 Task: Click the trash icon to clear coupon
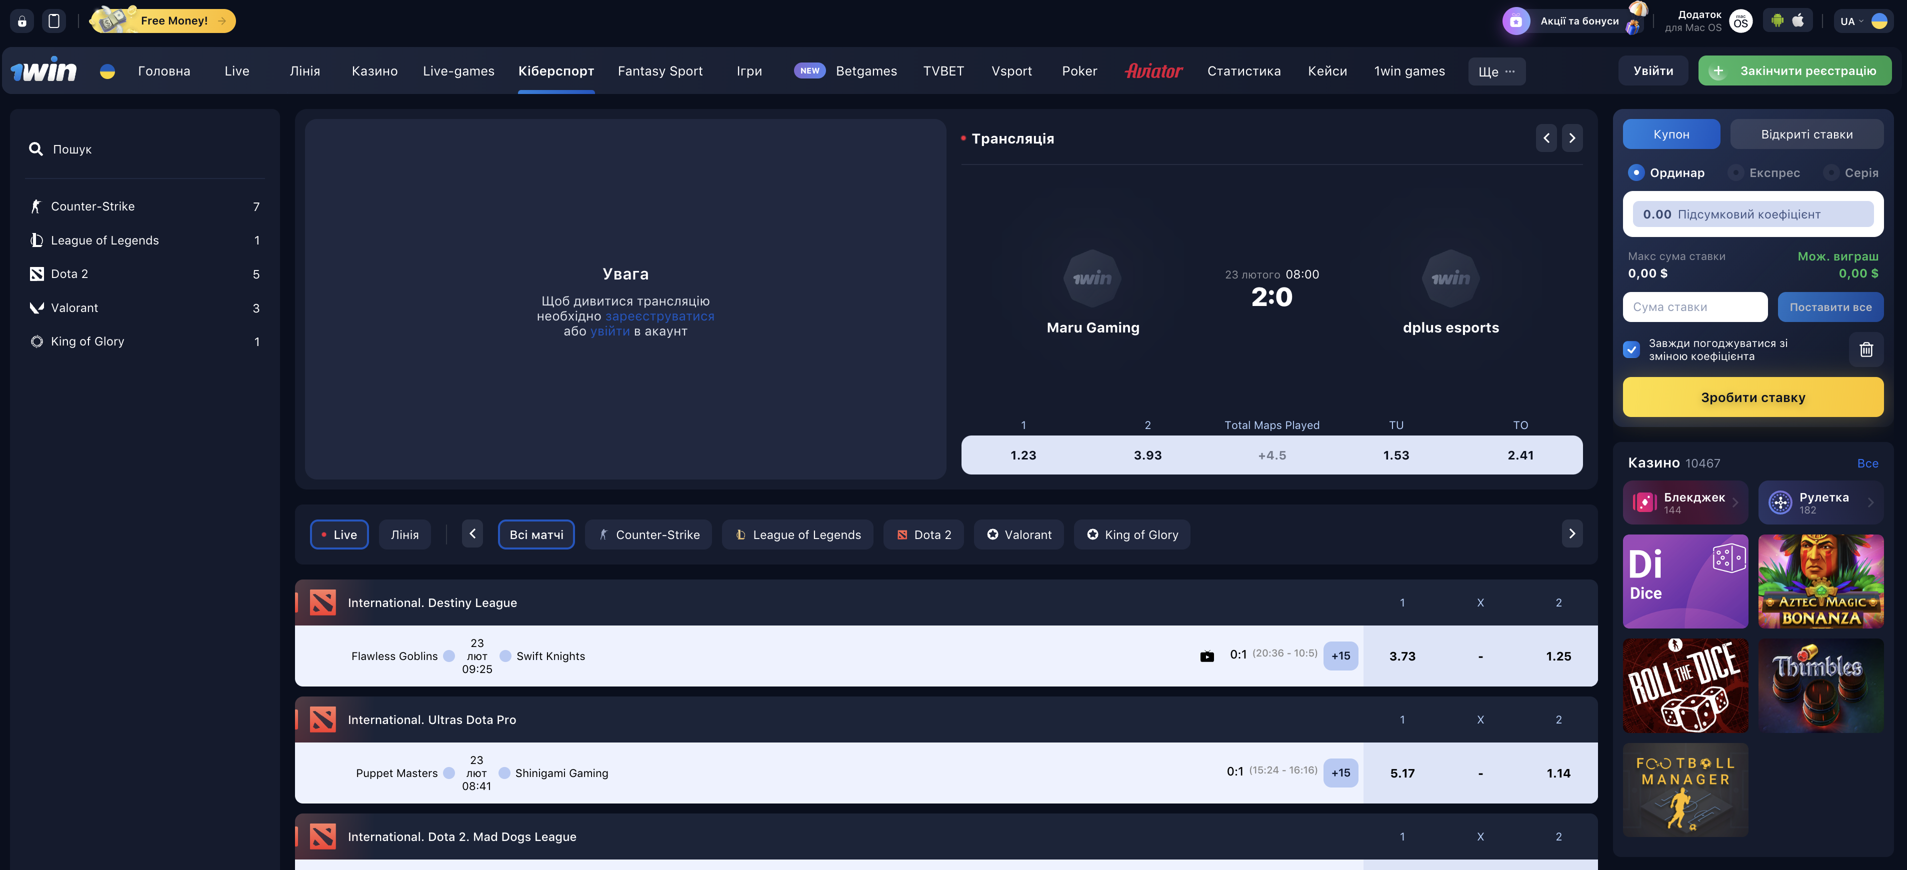coord(1865,349)
